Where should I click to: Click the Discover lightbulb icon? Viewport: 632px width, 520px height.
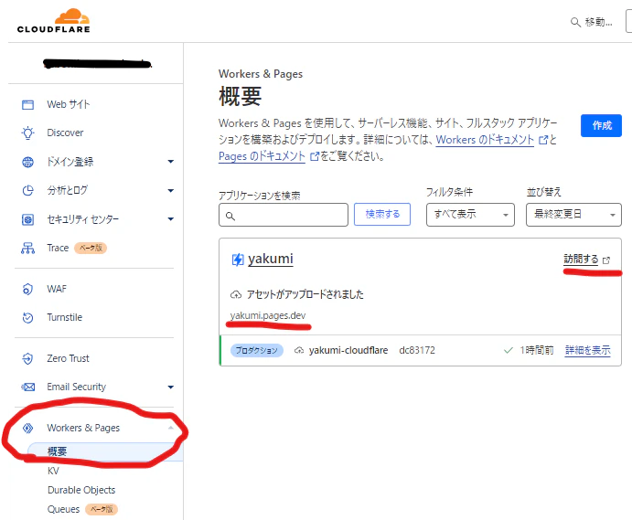[x=27, y=133]
